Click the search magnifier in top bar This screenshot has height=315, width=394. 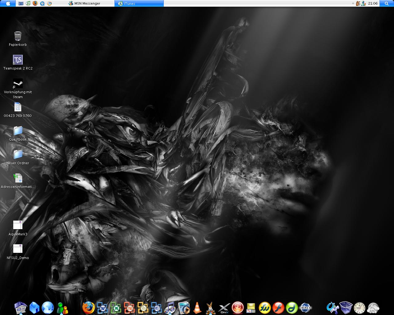387,3
